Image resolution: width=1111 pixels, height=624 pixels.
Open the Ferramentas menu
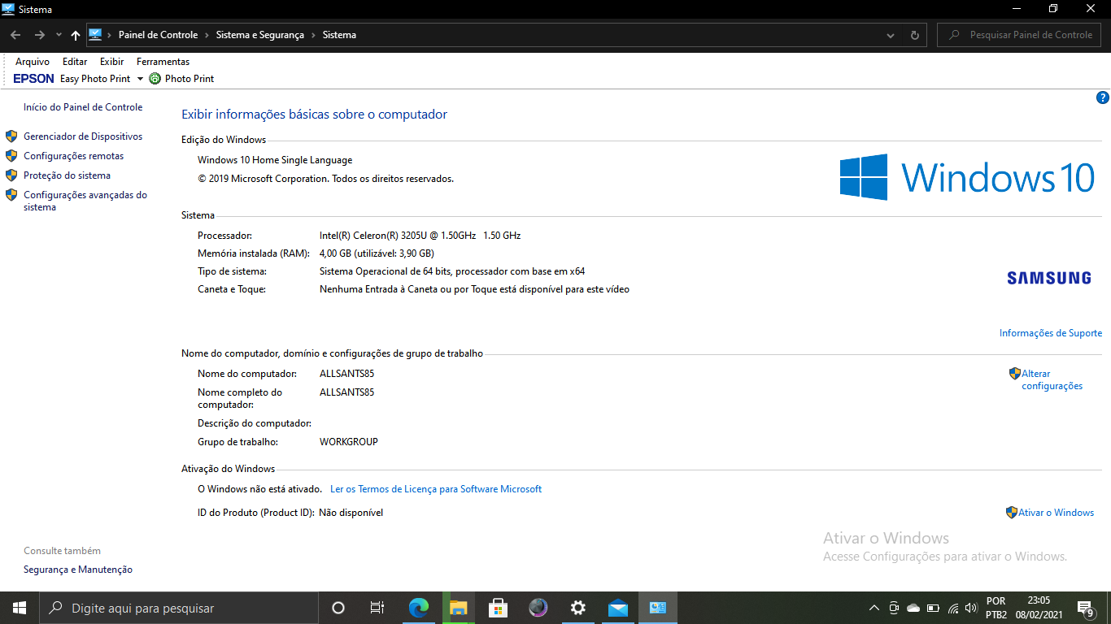(163, 62)
